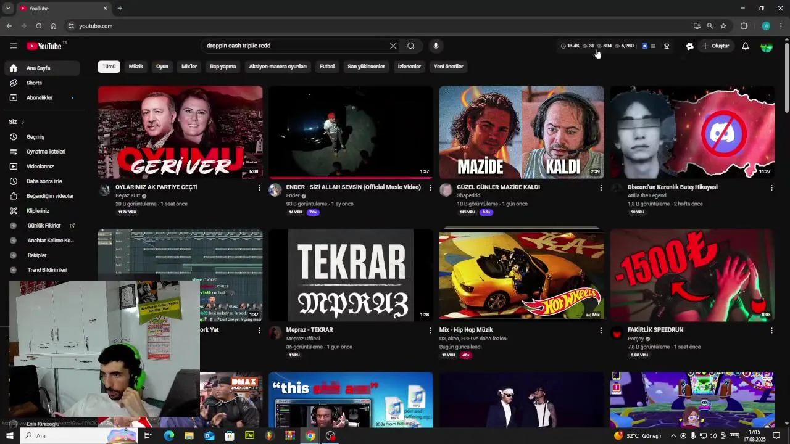Open the ENDER music video thumbnail
The width and height of the screenshot is (790, 444).
[351, 132]
